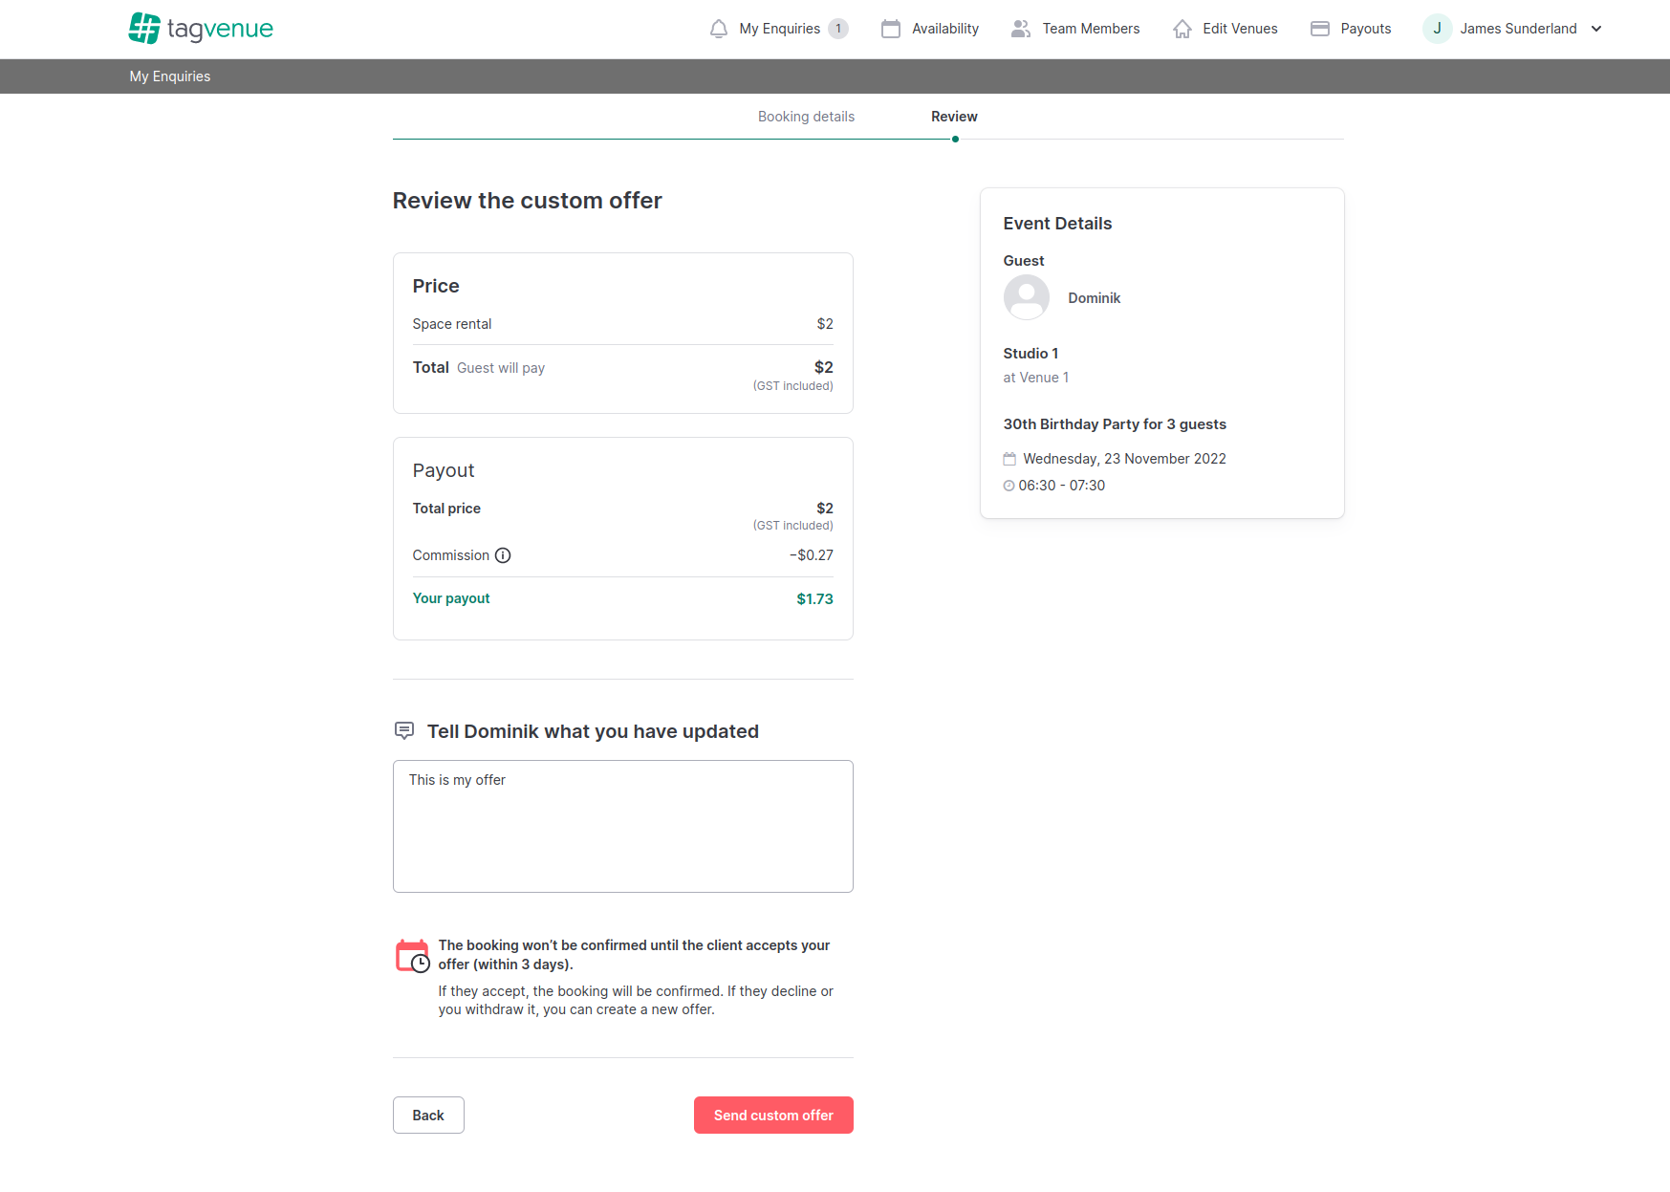This screenshot has width=1670, height=1192.
Task: Open My Enquiries in top navigation
Action: click(x=779, y=29)
